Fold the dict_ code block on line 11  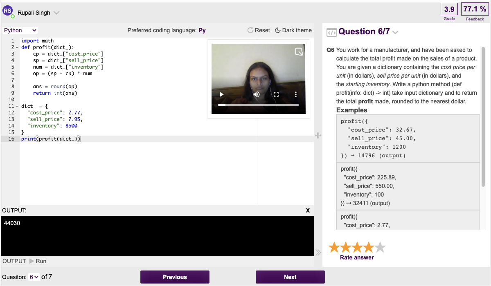point(17,106)
